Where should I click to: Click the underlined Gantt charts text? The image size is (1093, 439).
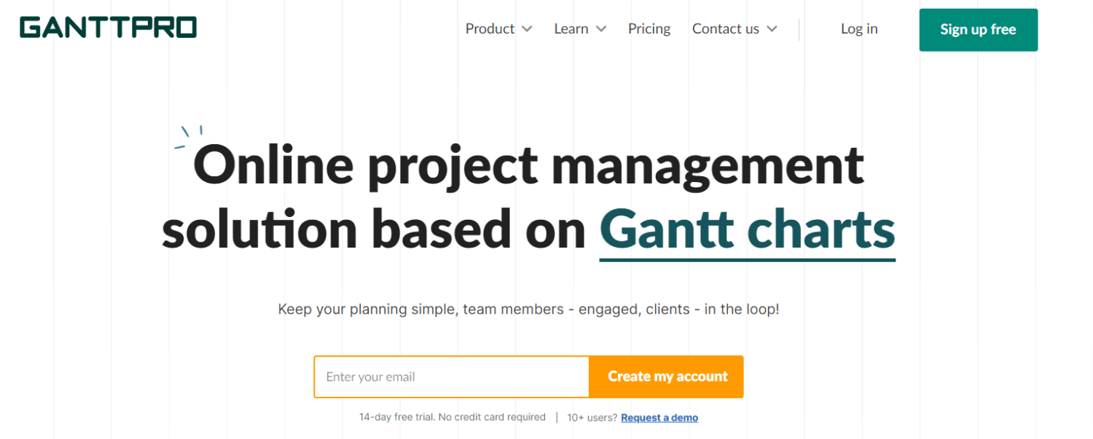coord(747,229)
